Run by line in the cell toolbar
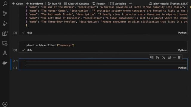 (x=152, y=57)
